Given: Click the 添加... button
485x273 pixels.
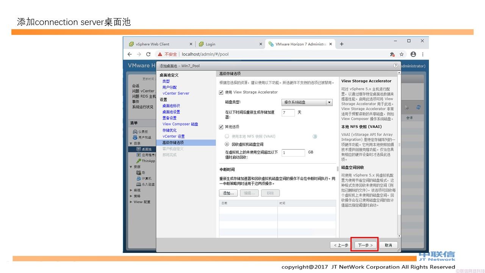Looking at the screenshot, I should tap(228, 193).
